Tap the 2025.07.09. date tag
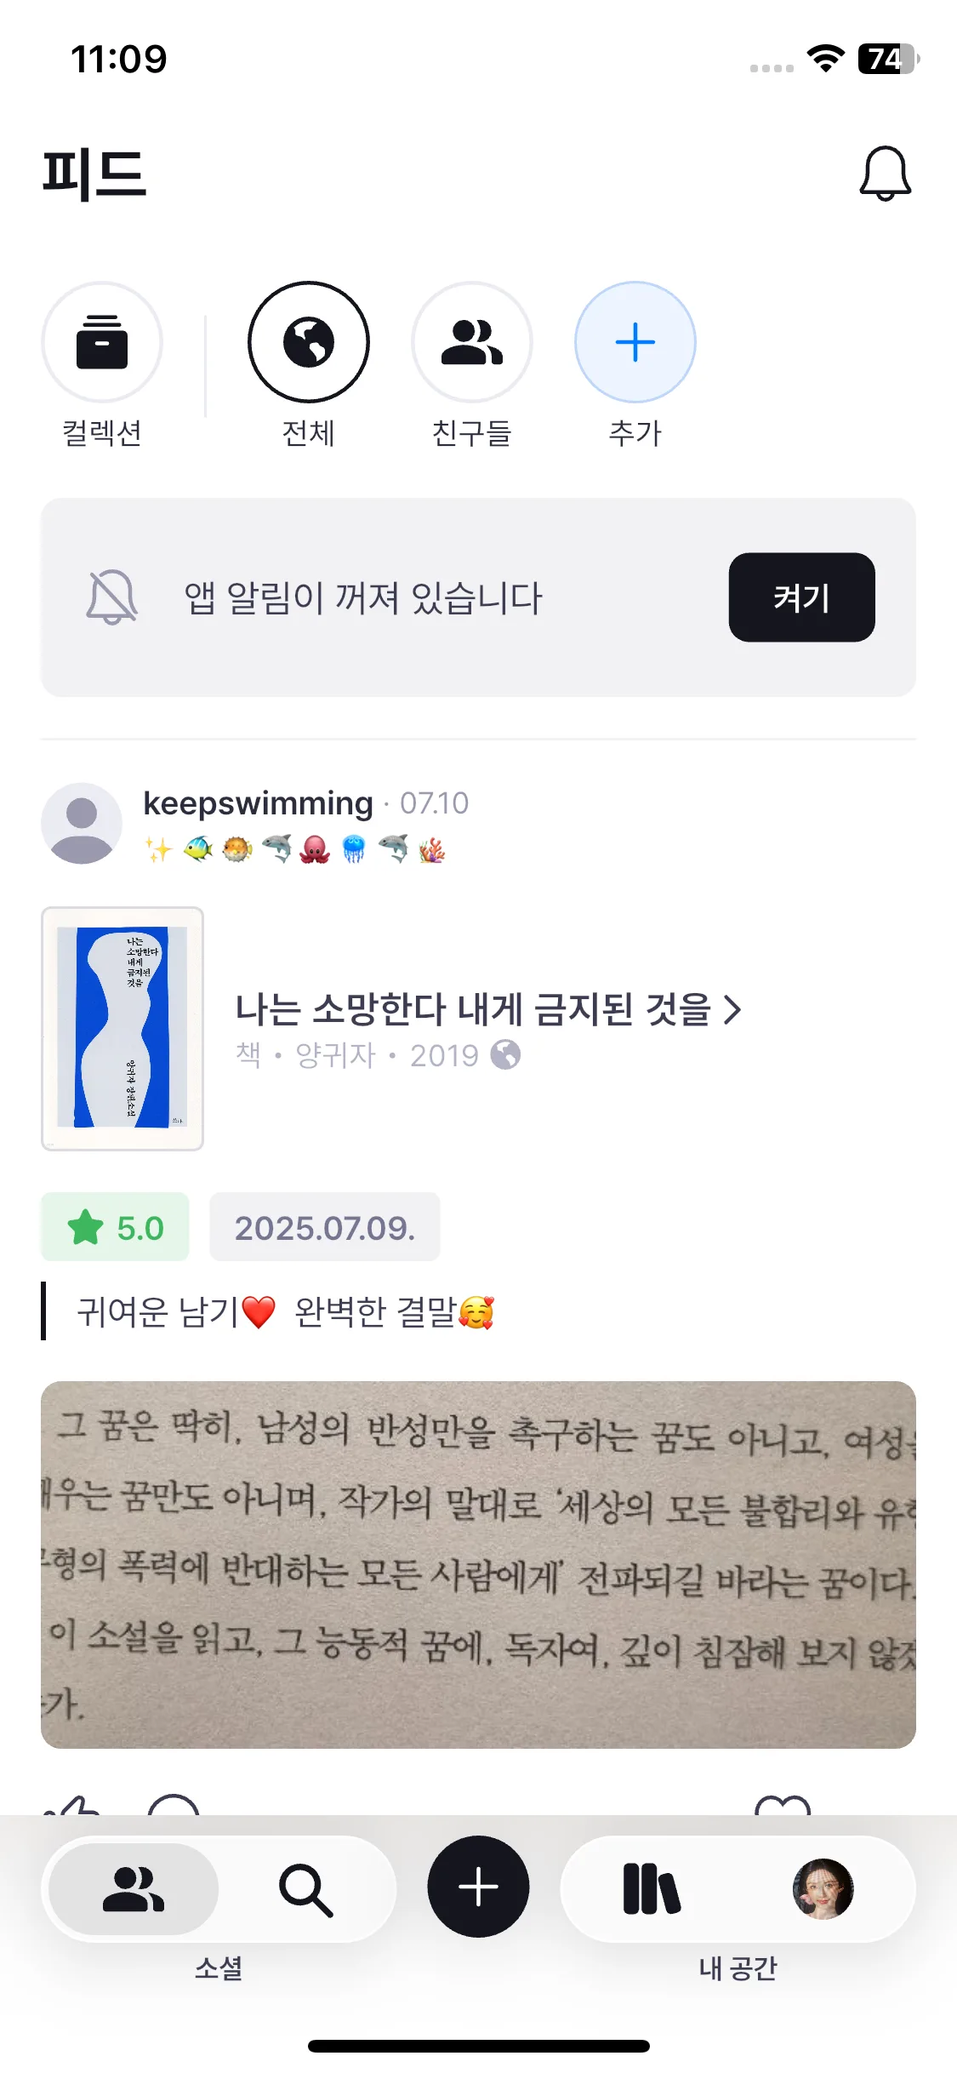The image size is (957, 2073). (x=325, y=1227)
